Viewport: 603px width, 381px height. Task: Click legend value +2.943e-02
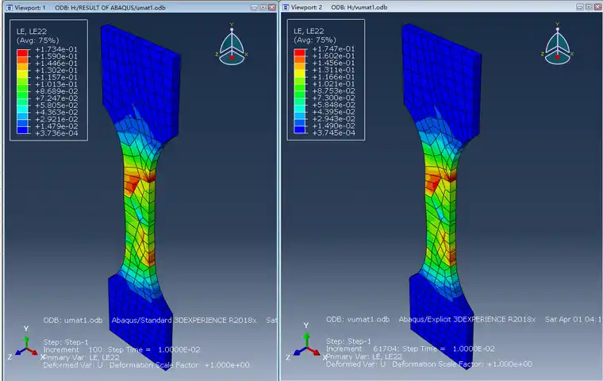coord(333,119)
